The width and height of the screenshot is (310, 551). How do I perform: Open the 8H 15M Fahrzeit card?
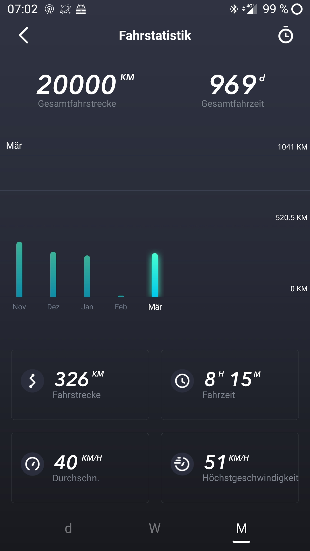pyautogui.click(x=230, y=385)
